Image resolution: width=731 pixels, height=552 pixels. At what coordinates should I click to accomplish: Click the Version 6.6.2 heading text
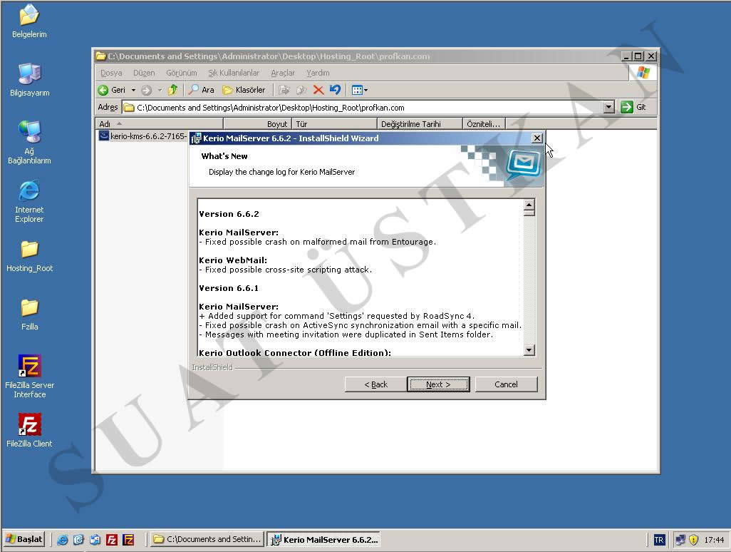click(229, 214)
